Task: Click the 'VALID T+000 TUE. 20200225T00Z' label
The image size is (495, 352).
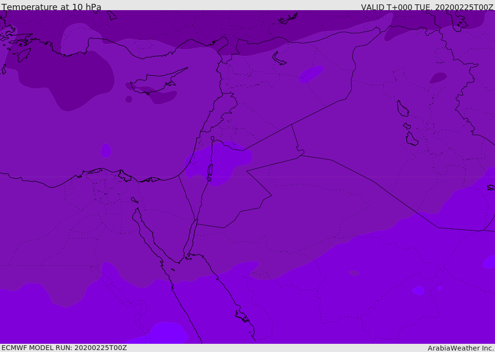Action: [x=427, y=7]
